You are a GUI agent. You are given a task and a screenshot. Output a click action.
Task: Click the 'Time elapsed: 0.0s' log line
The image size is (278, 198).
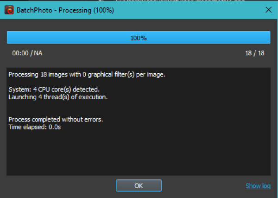pos(34,127)
